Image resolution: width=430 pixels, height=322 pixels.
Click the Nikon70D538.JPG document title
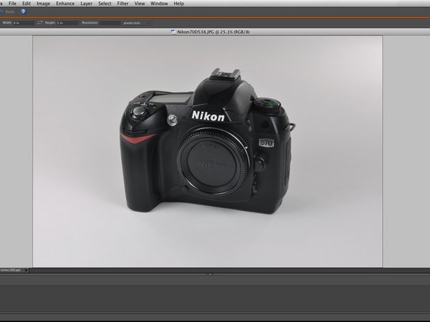coord(214,32)
